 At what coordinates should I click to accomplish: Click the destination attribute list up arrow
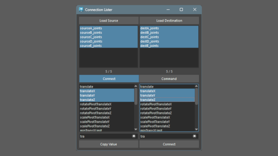click(x=196, y=86)
